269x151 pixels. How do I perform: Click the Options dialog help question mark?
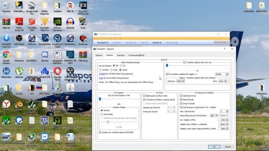pyautogui.click(x=224, y=49)
